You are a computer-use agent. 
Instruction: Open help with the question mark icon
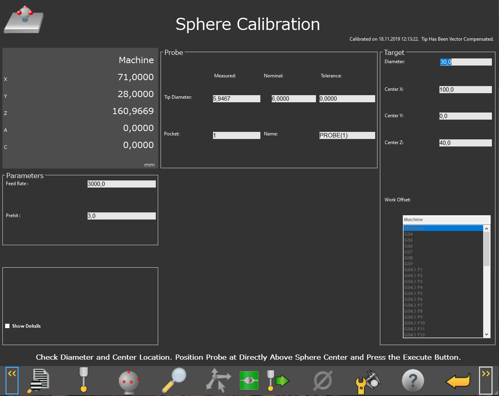[x=413, y=381]
